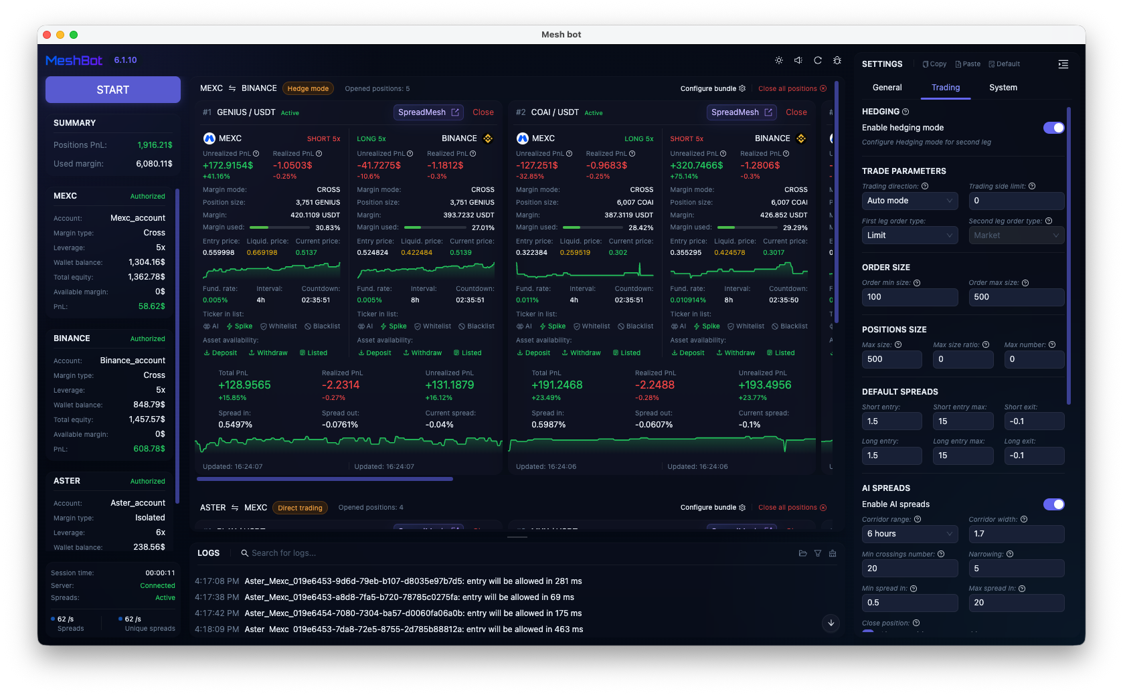The image size is (1123, 695).
Task: Select the Trading settings tab
Action: click(946, 88)
